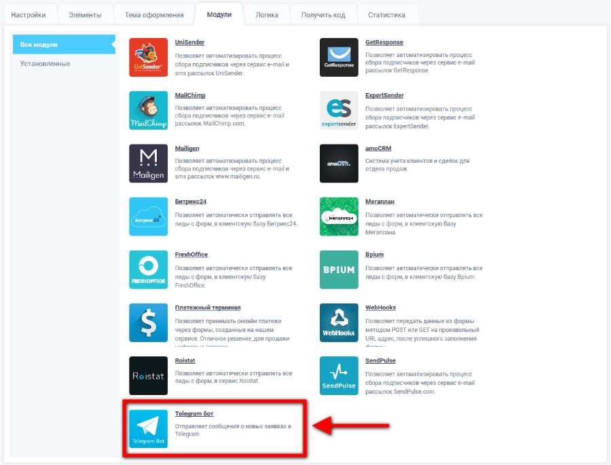
Task: Show Установленные modules in sidebar
Action: (45, 64)
